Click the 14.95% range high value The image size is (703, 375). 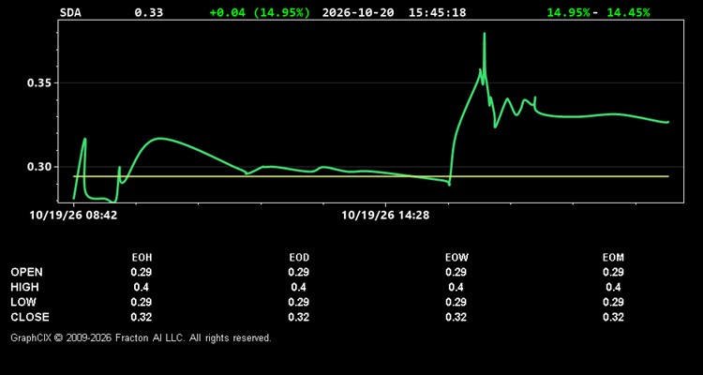click(569, 12)
